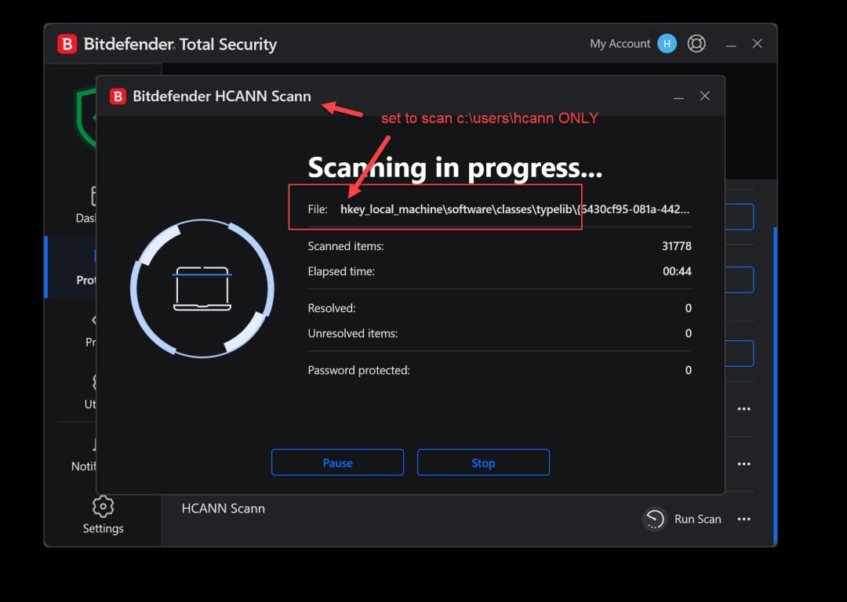Select the Settings sidebar item label

[x=104, y=528]
